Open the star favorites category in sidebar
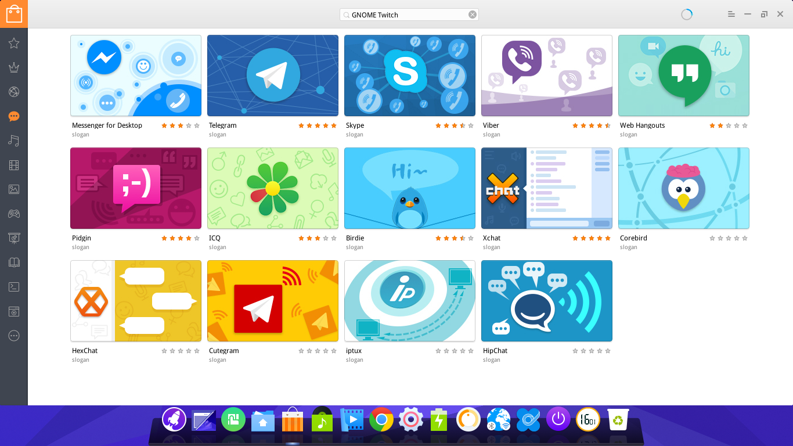 tap(14, 43)
